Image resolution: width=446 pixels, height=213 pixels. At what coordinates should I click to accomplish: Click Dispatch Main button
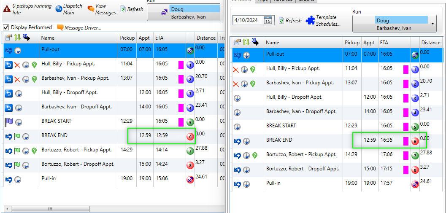point(69,9)
